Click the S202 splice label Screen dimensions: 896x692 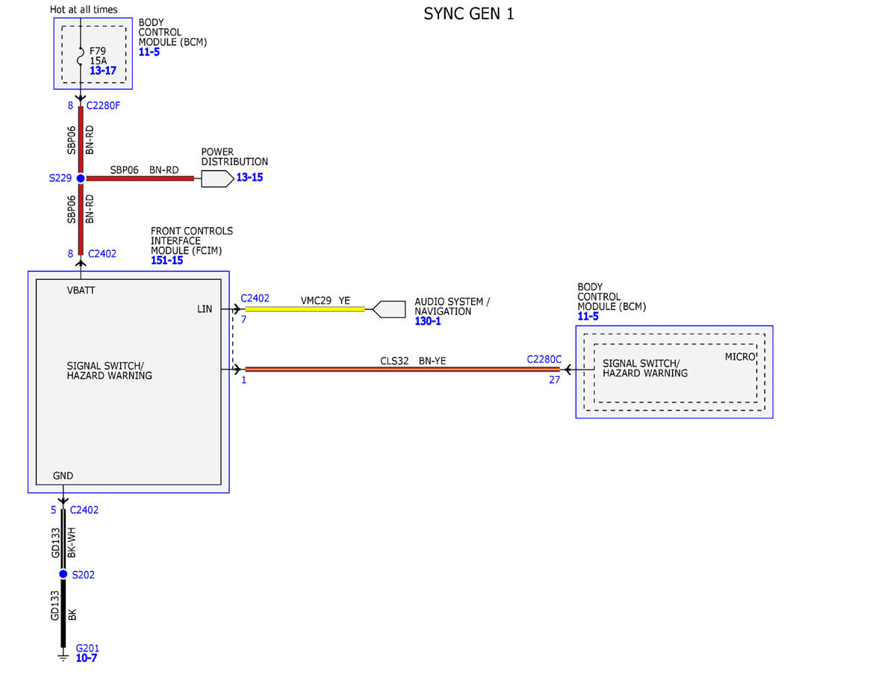[84, 575]
